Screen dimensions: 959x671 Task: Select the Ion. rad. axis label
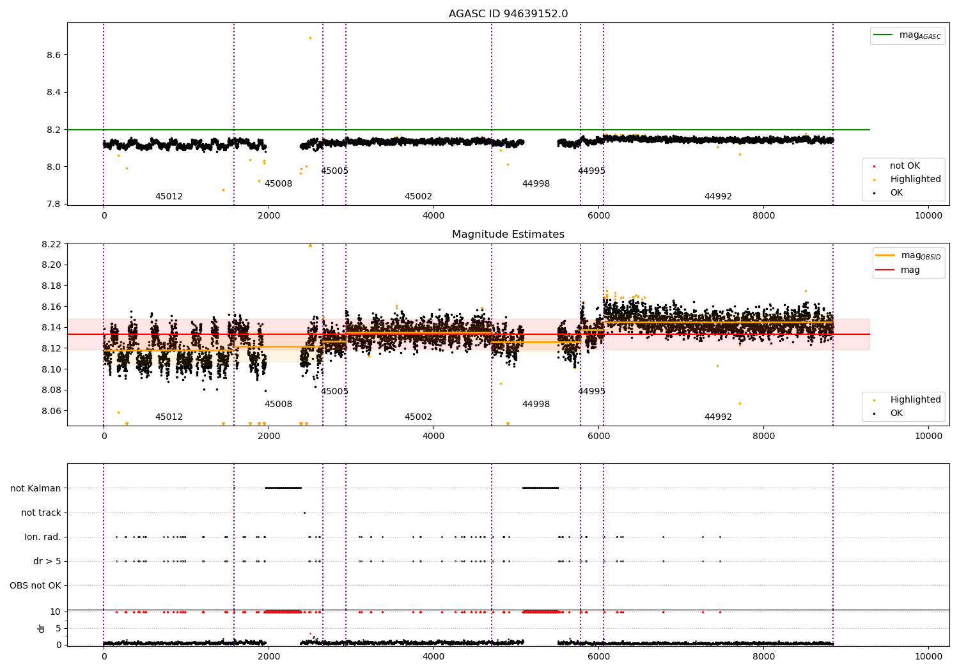(x=43, y=537)
